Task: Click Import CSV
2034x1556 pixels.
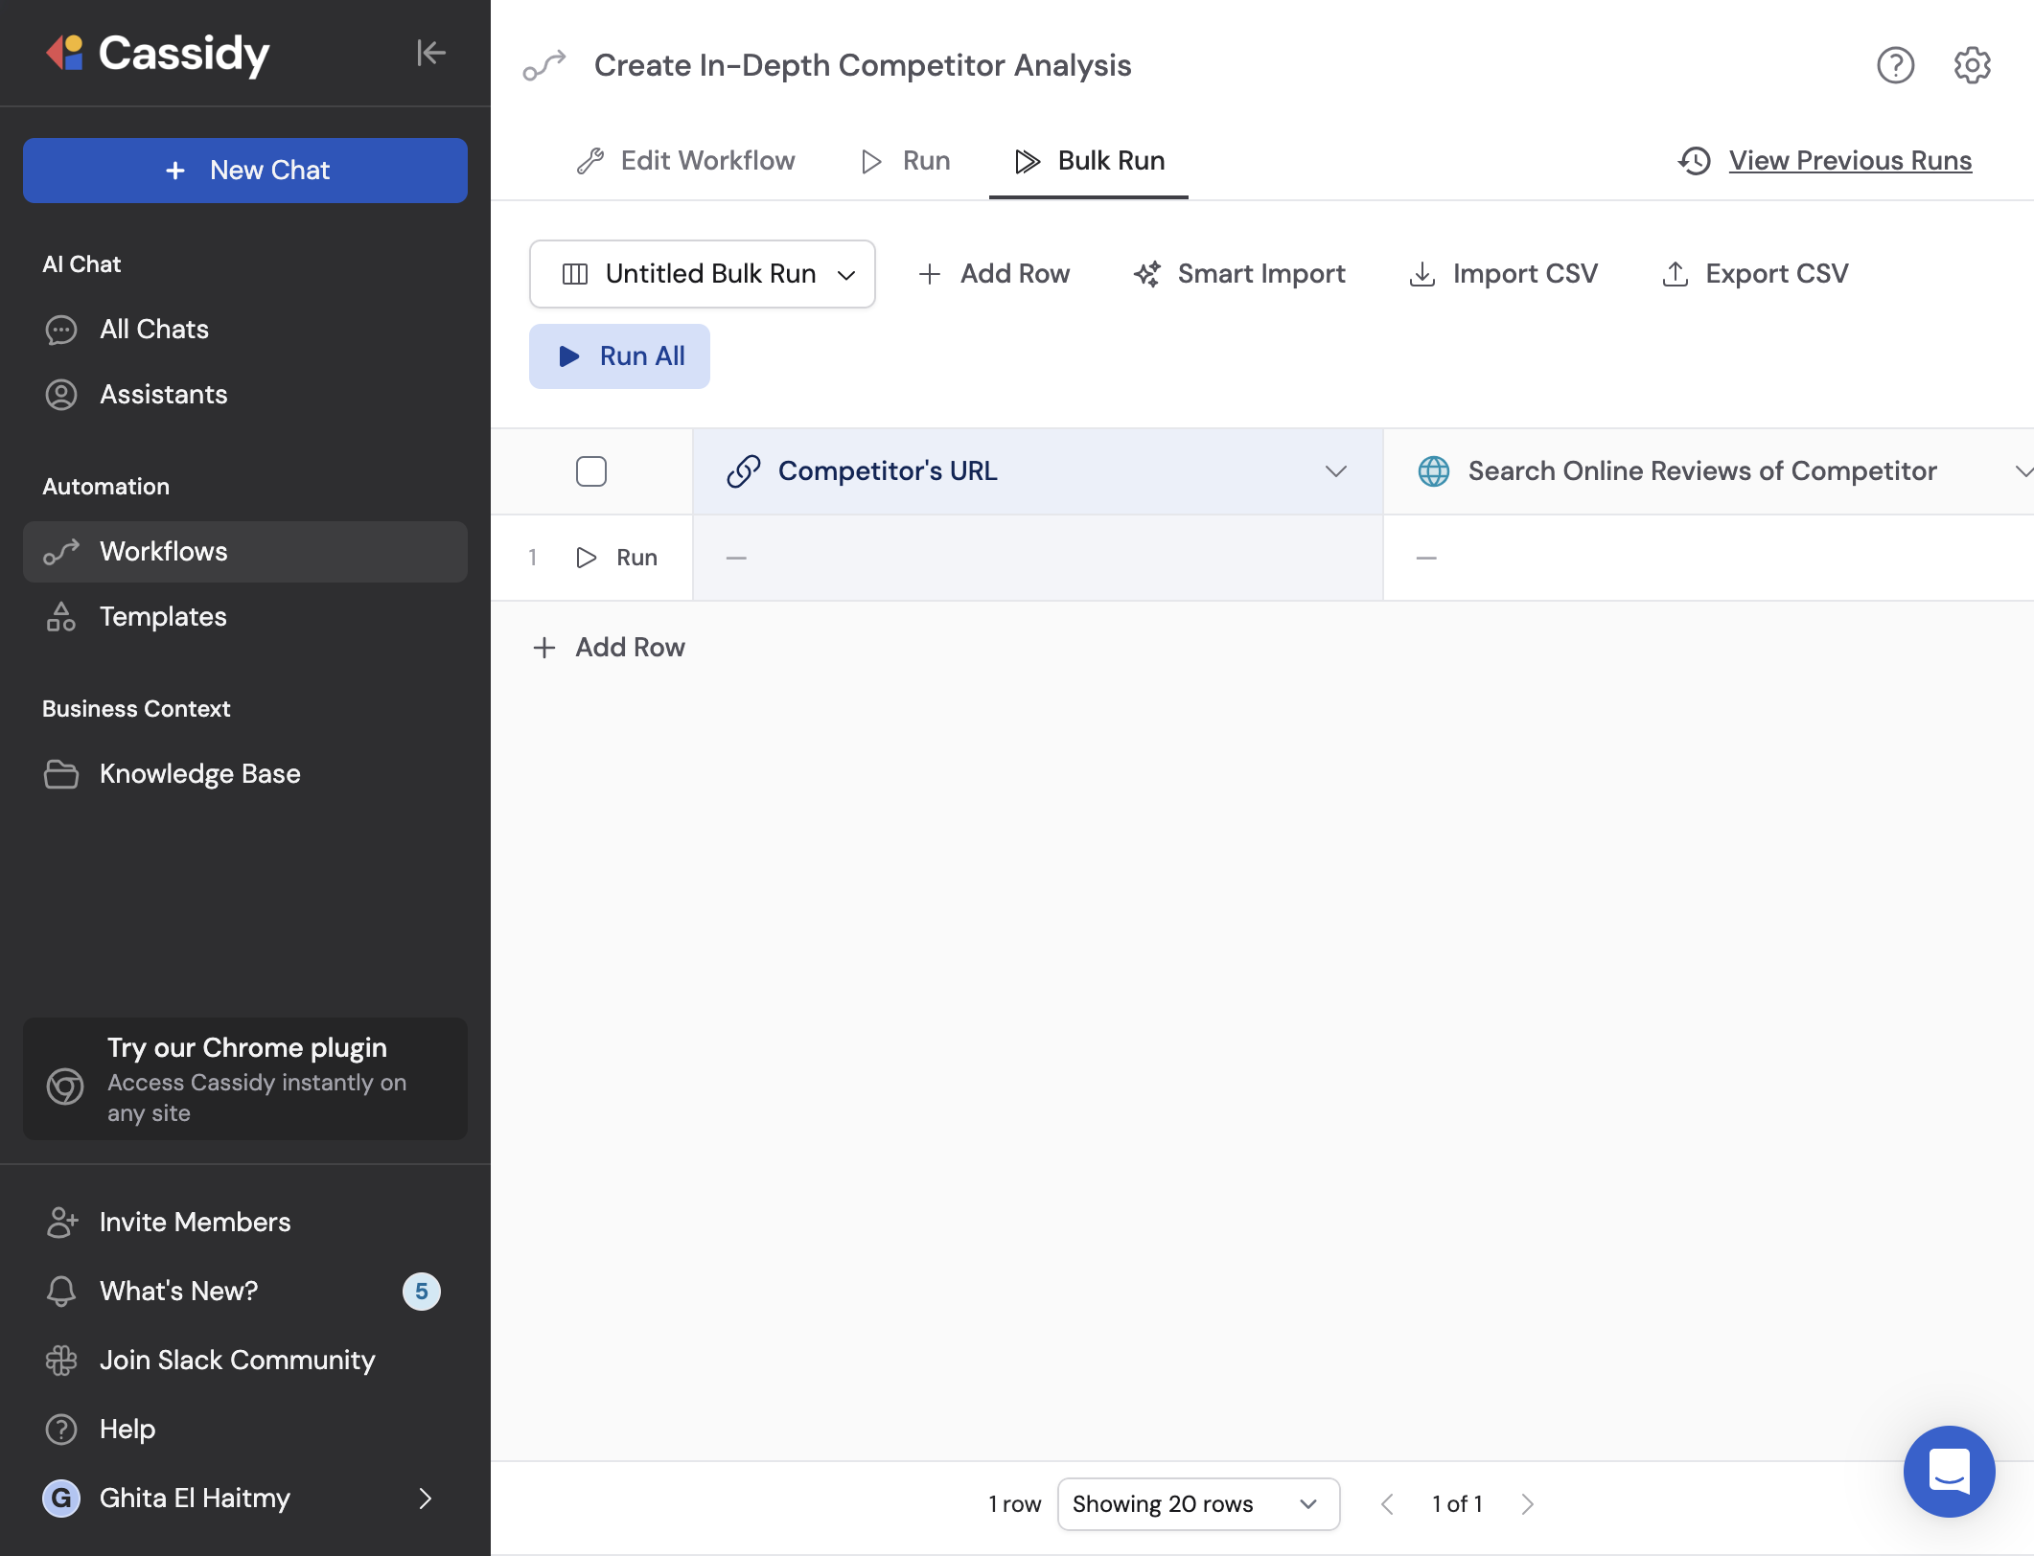Action: click(x=1503, y=274)
